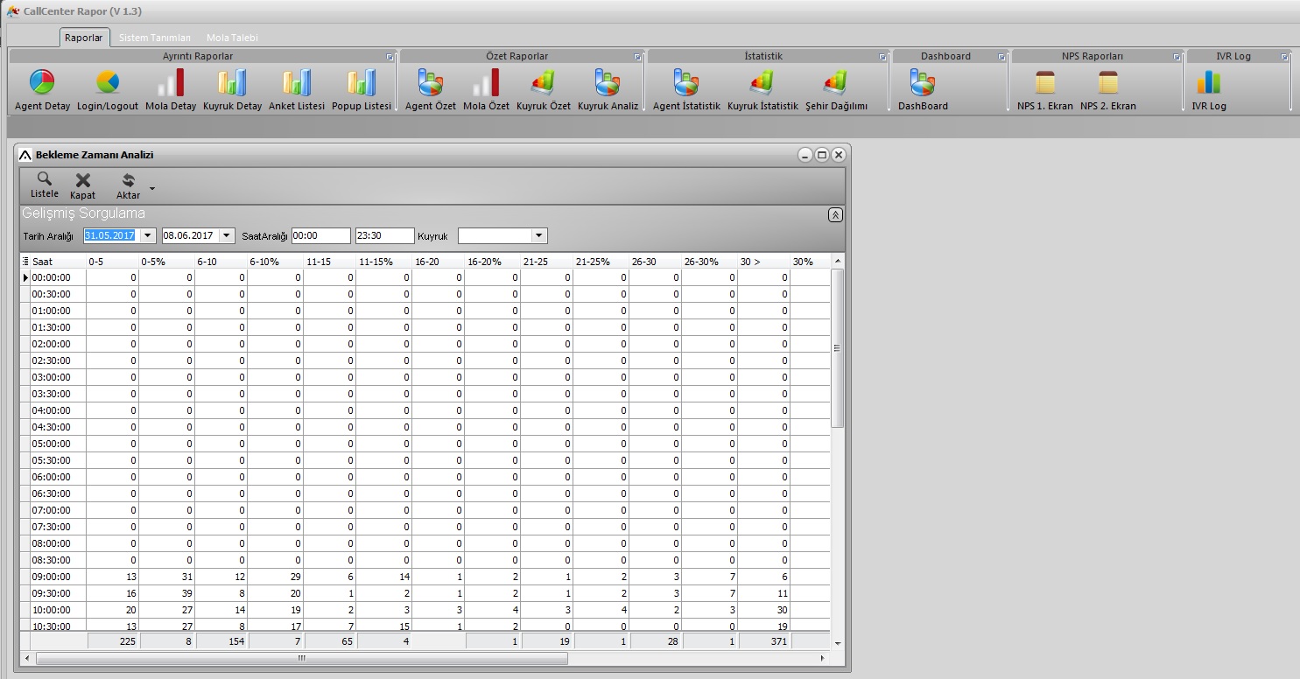Expand the Aktar export dropdown arrow
The height and width of the screenshot is (679, 1300).
[152, 188]
